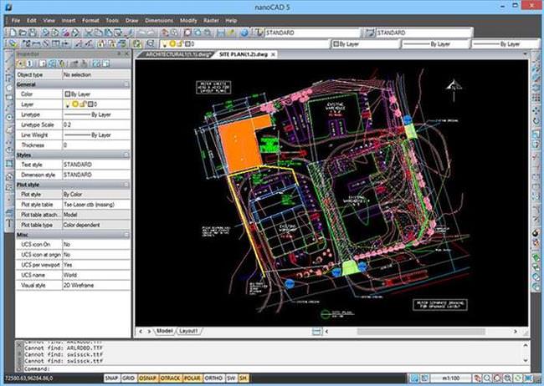Open the Draw menu
The image size is (544, 386).
coord(132,20)
